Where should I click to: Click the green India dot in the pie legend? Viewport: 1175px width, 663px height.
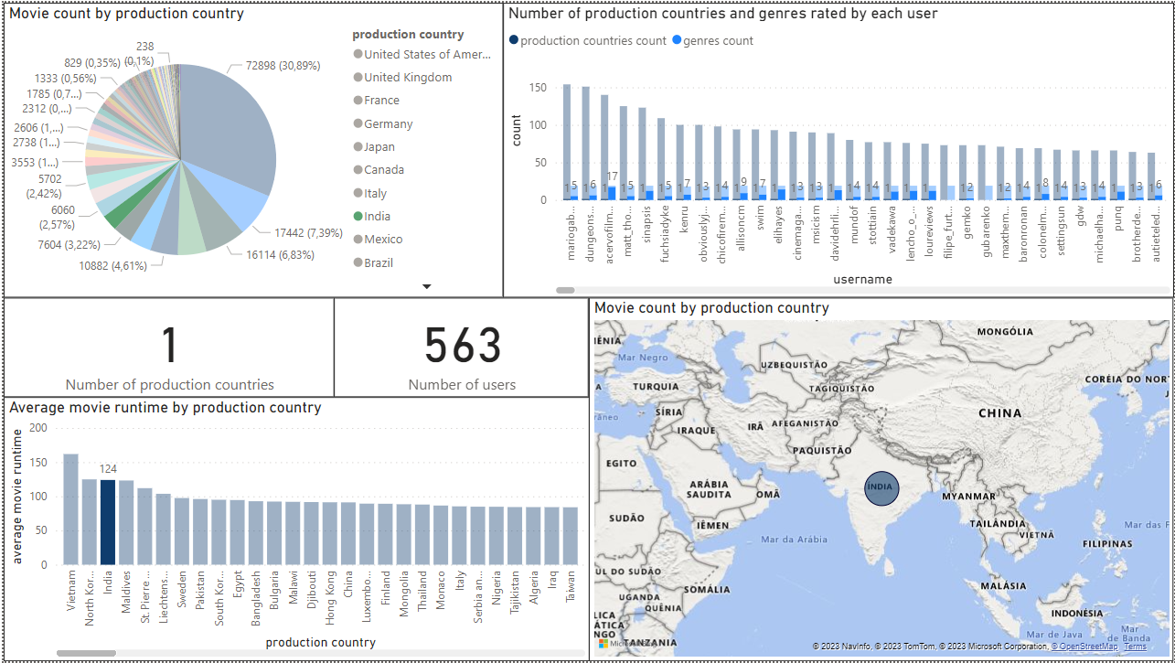pos(356,216)
